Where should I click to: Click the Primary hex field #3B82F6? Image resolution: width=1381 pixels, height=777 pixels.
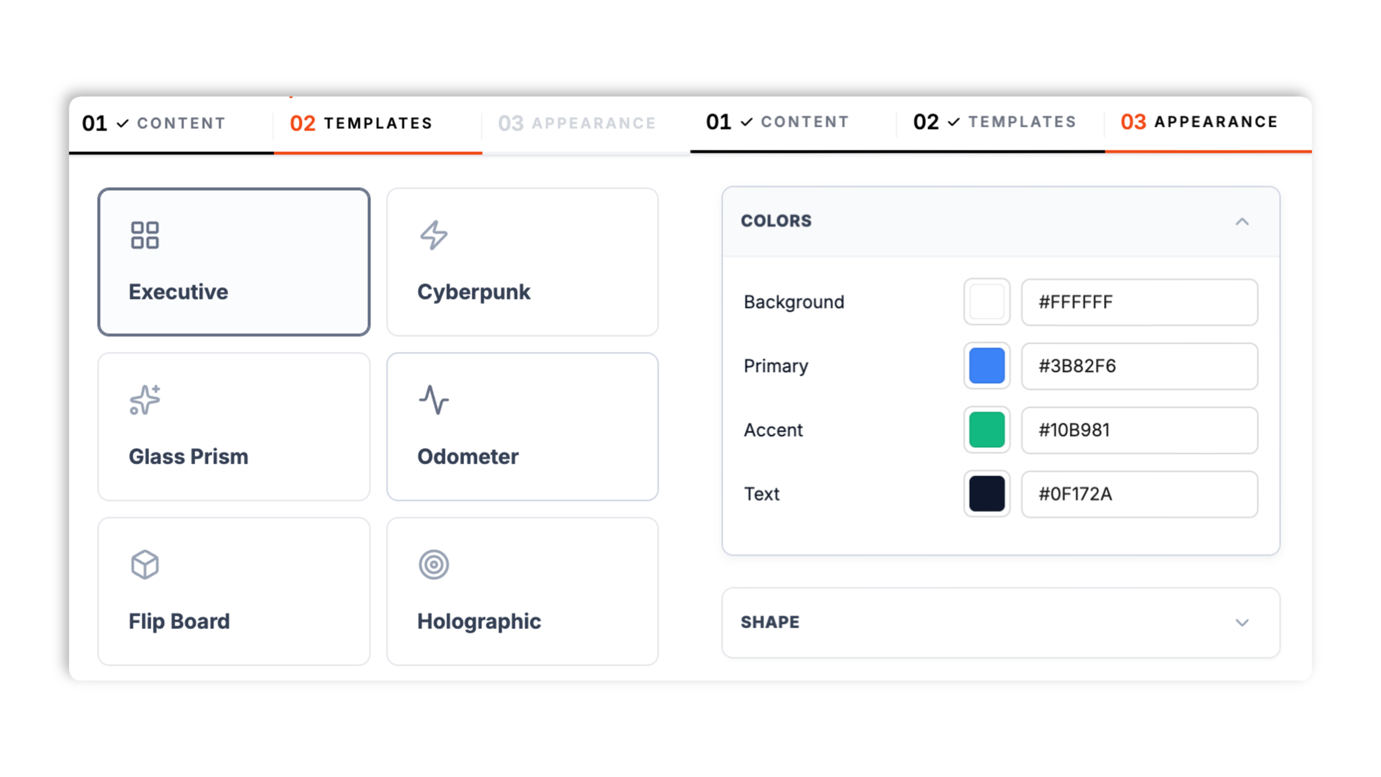tap(1140, 366)
